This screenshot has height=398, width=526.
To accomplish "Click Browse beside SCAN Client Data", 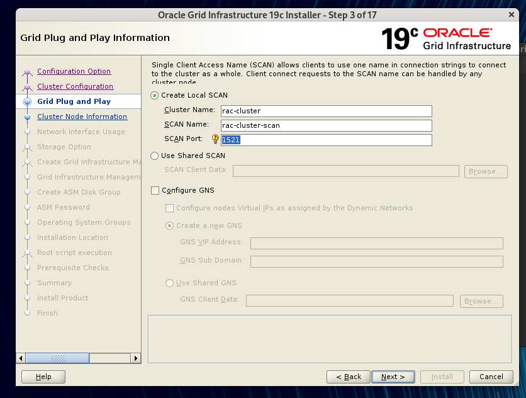I will (486, 171).
